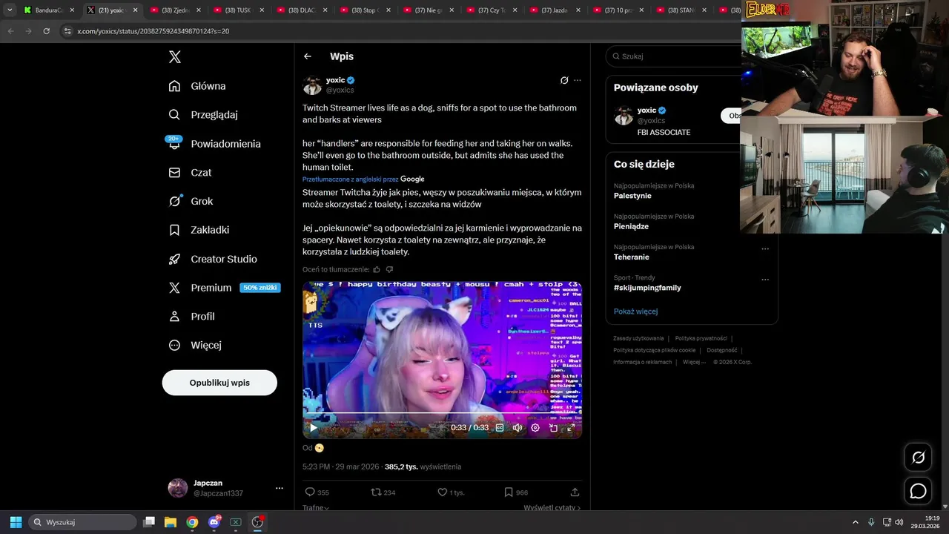Screen dimensions: 949x534
Task: Open trending topic Teheranie
Action: [632, 257]
